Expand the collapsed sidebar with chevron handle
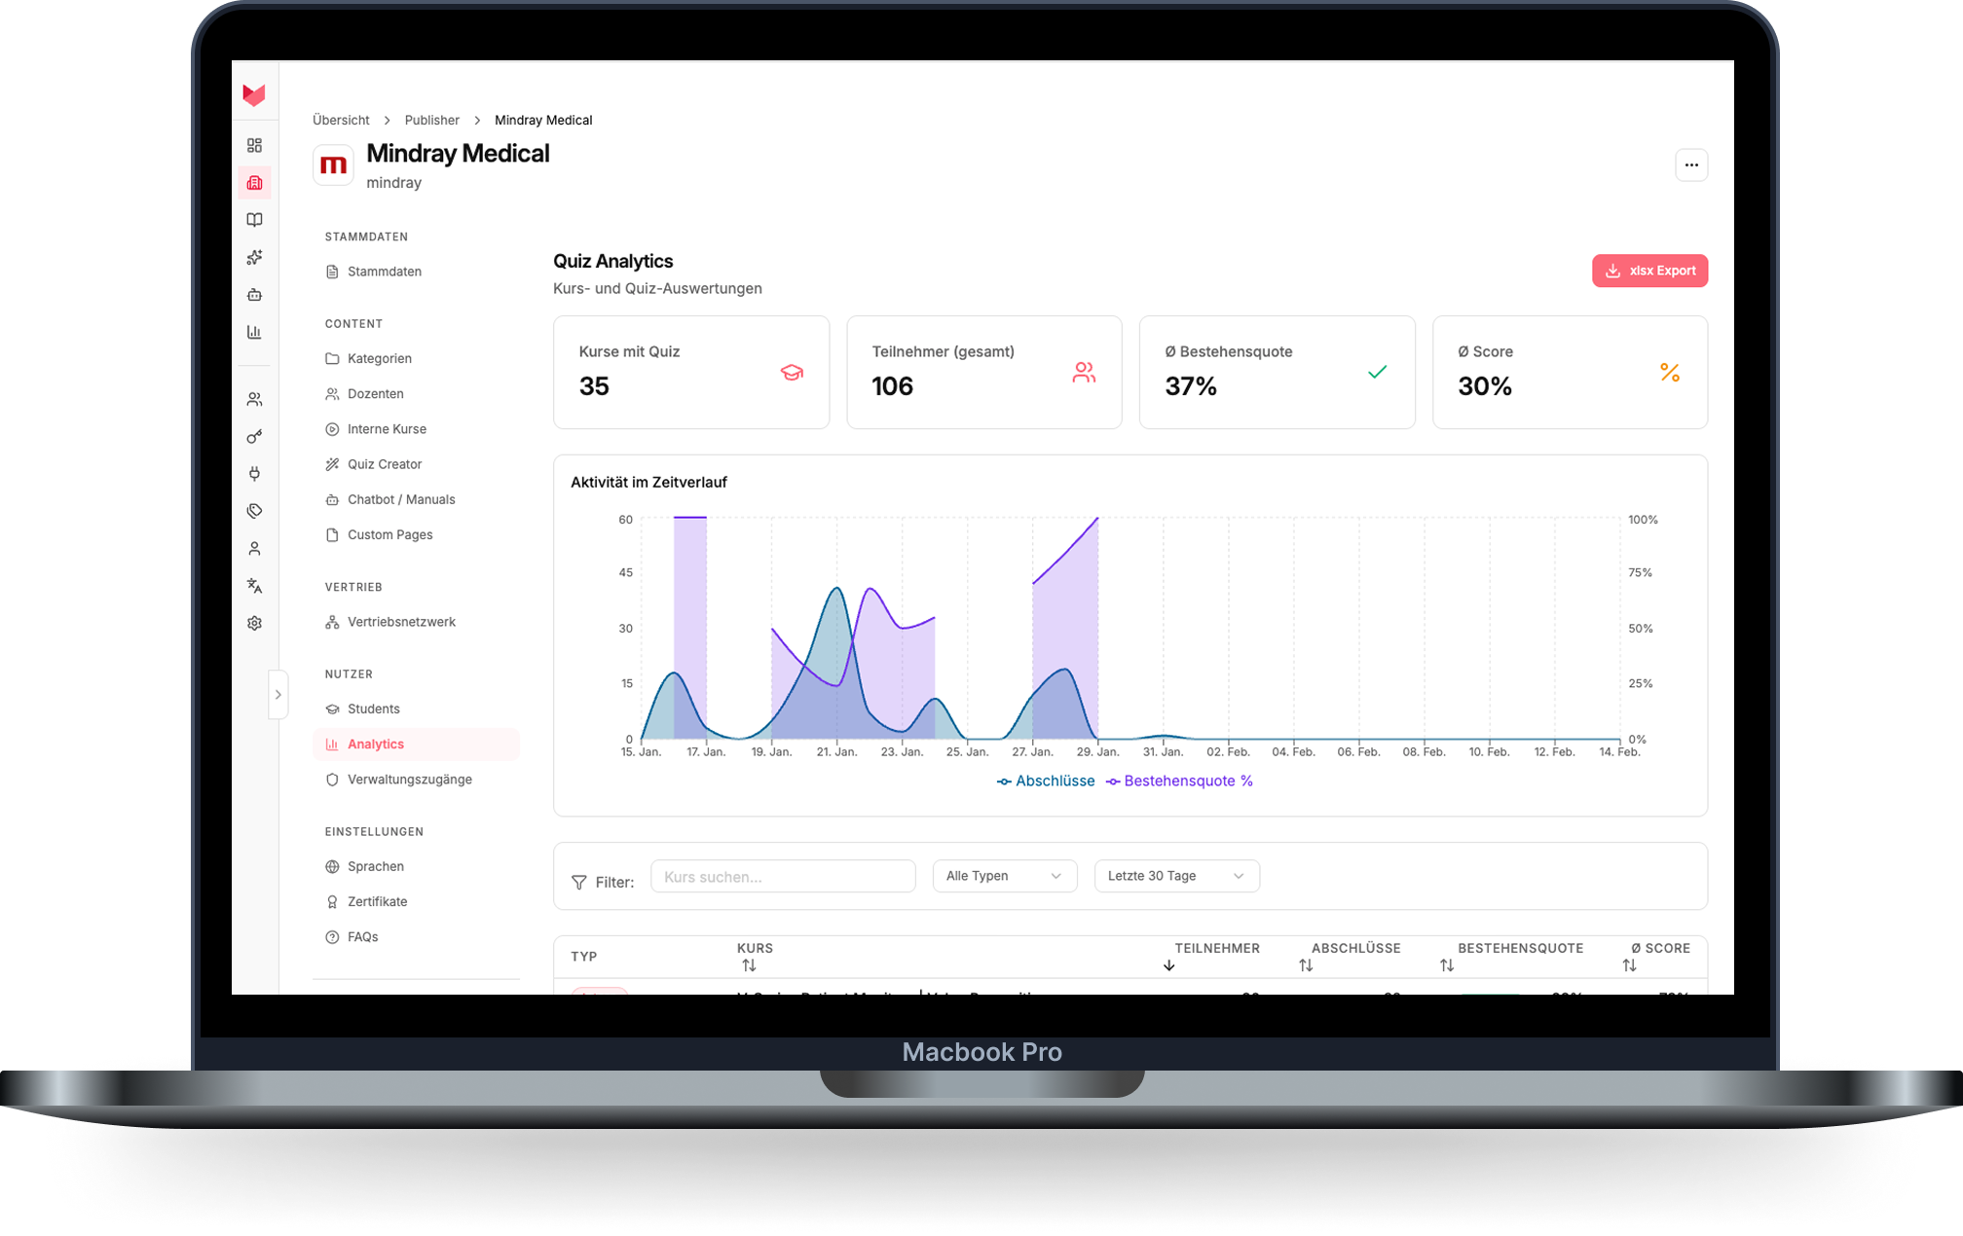1963x1236 pixels. [x=278, y=694]
